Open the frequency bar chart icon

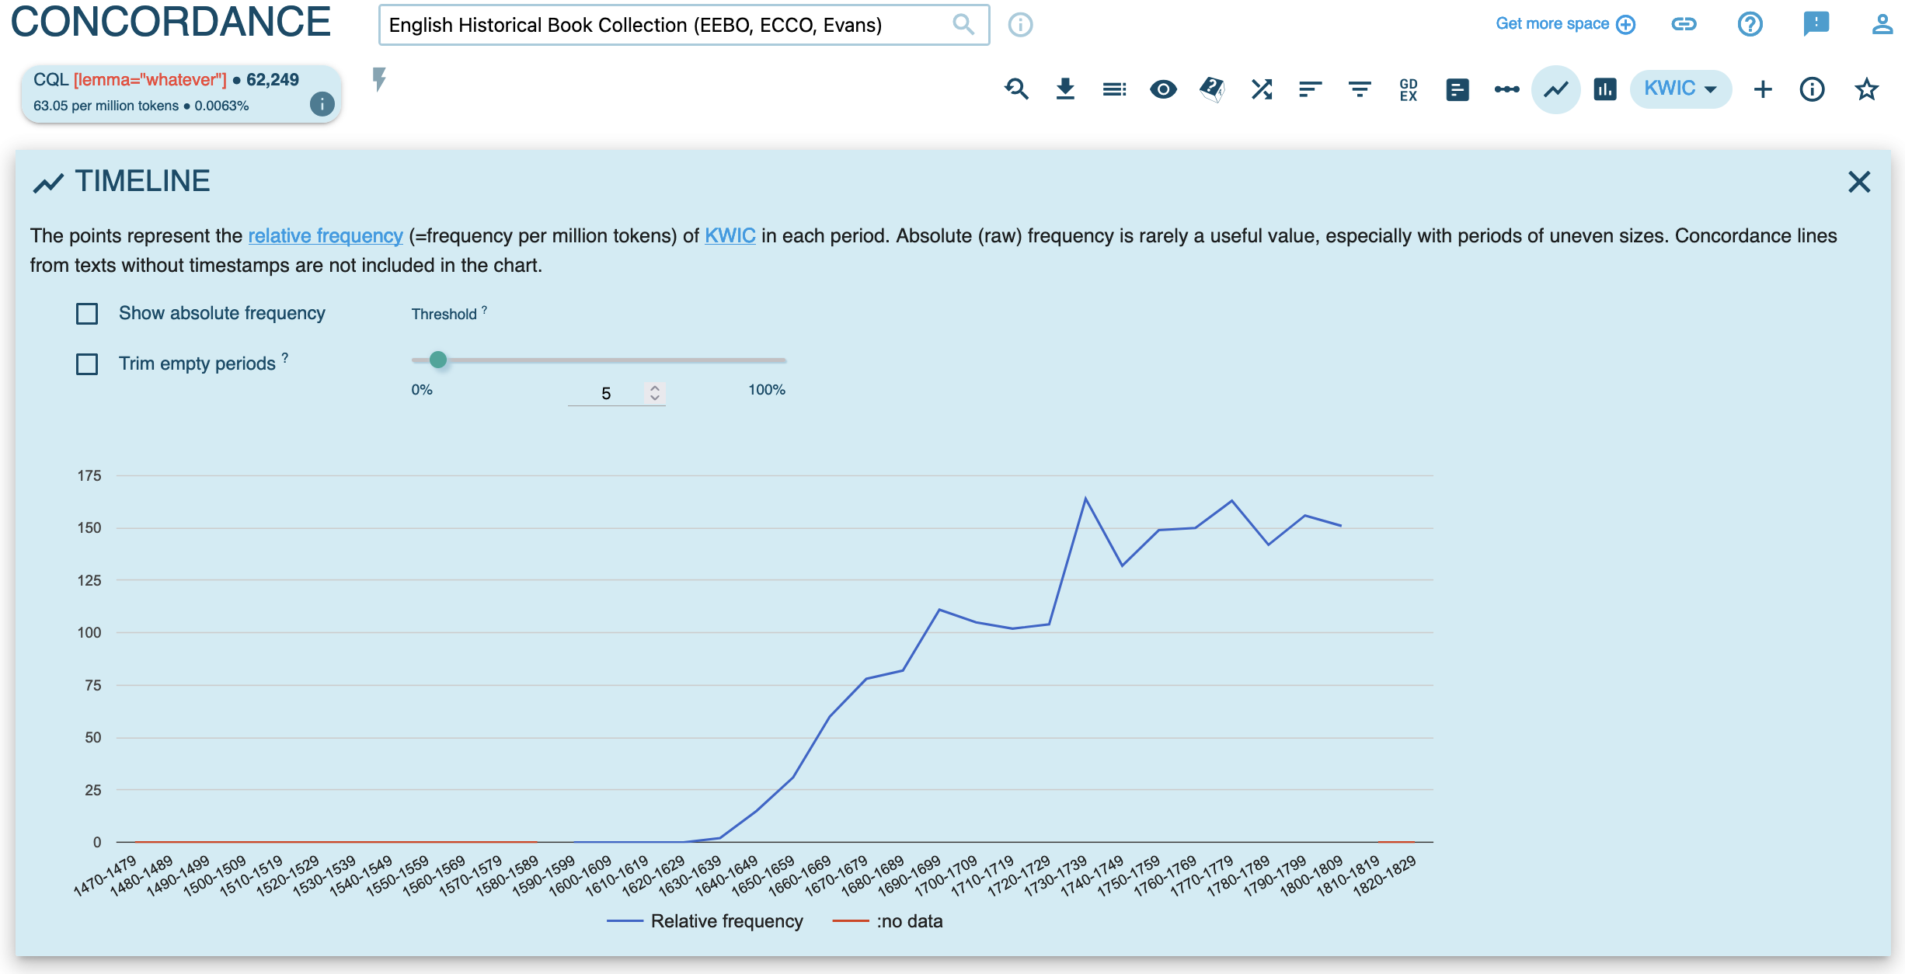coord(1604,89)
